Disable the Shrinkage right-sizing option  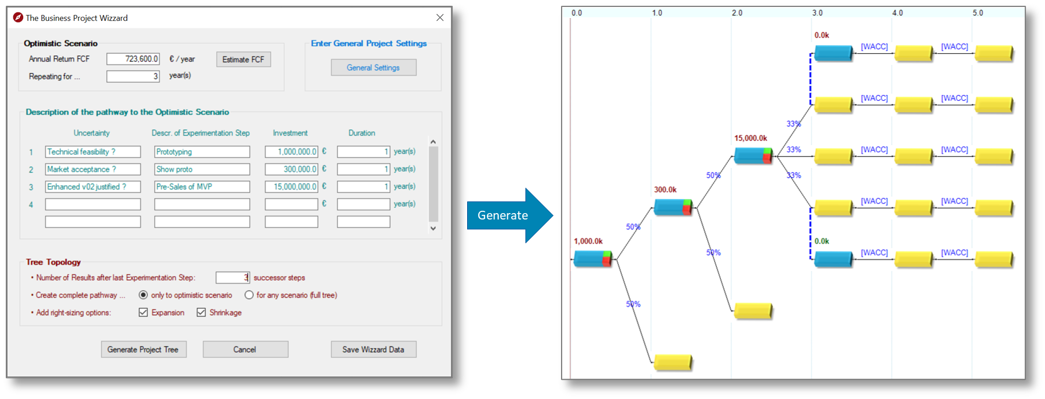(201, 313)
